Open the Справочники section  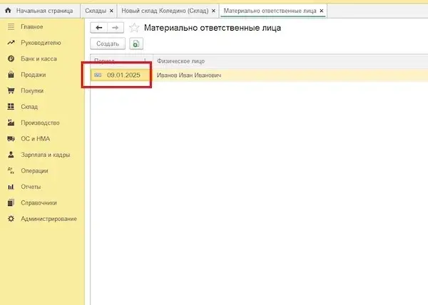pos(39,202)
